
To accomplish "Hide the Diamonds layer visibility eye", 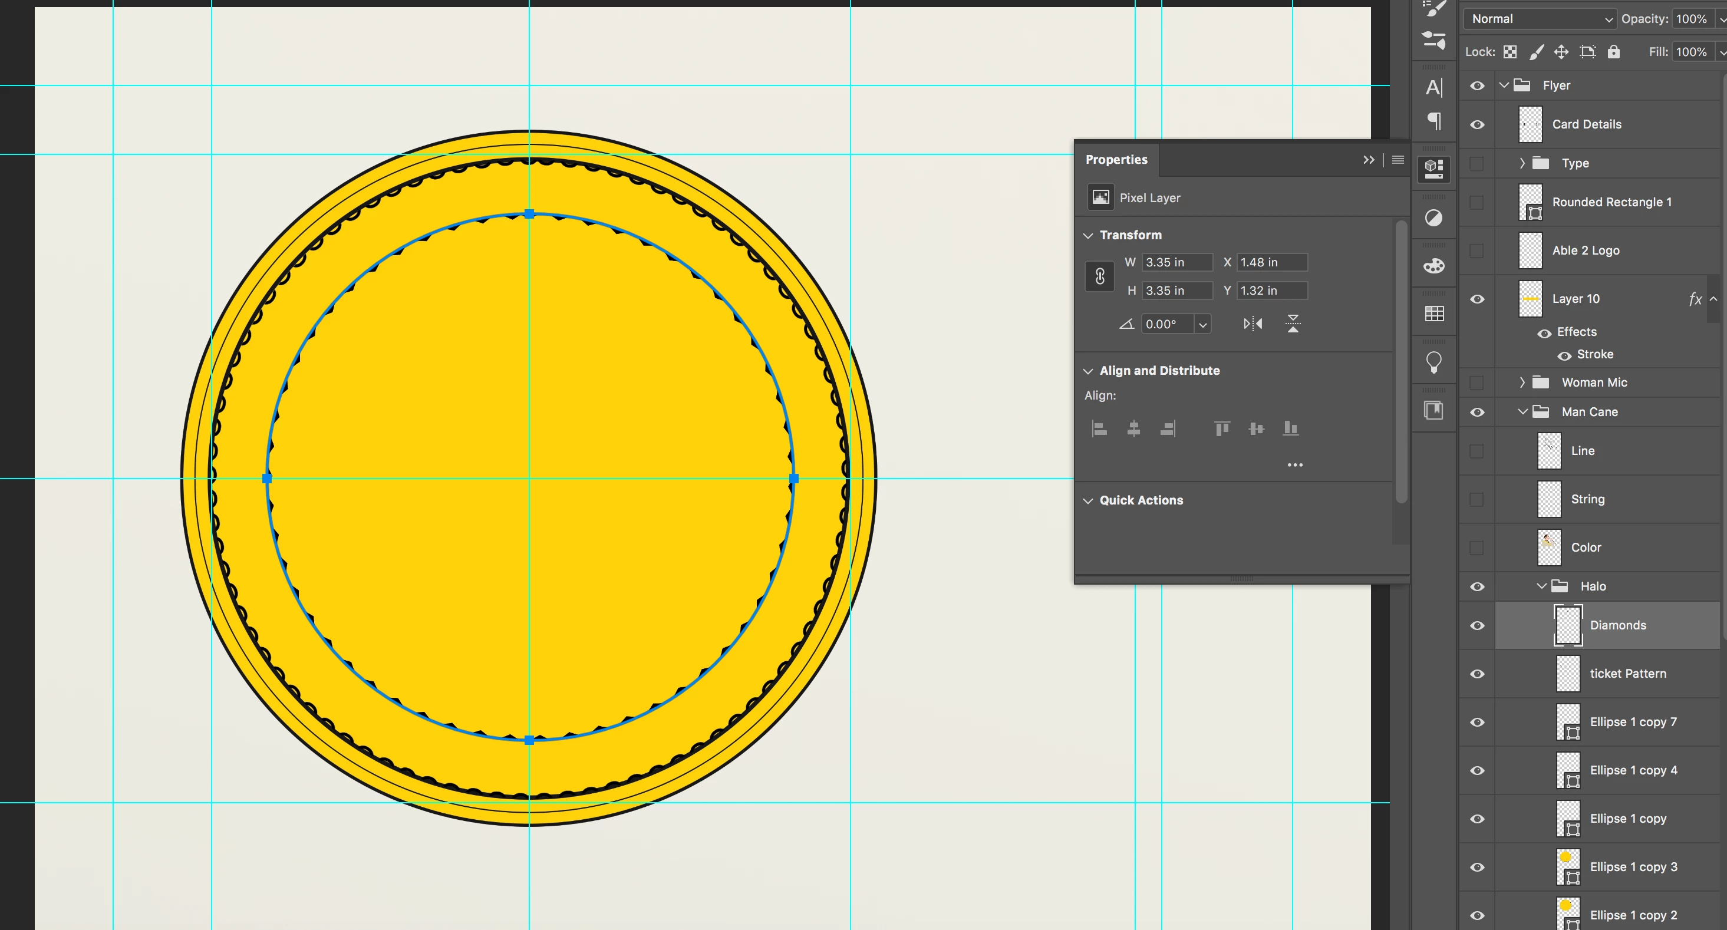I will pos(1477,625).
